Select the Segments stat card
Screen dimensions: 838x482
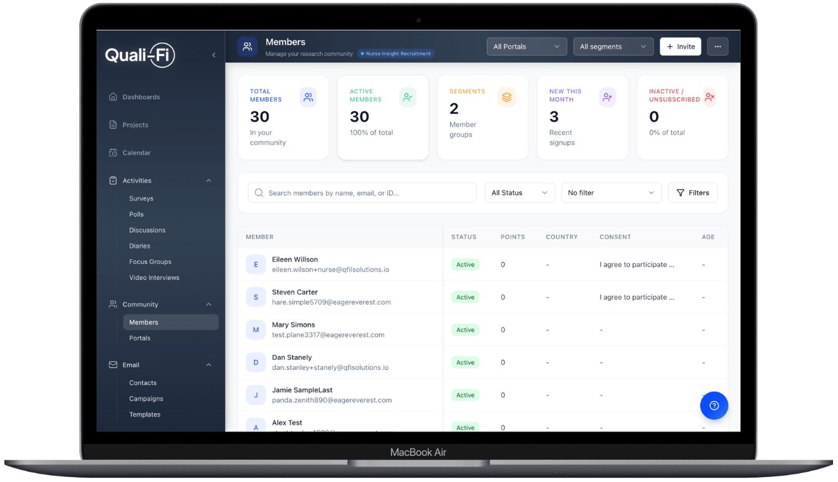483,118
